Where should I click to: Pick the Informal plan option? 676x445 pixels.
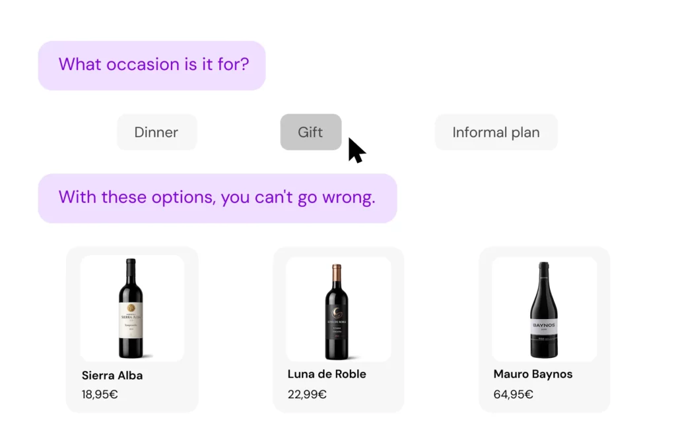pyautogui.click(x=496, y=132)
